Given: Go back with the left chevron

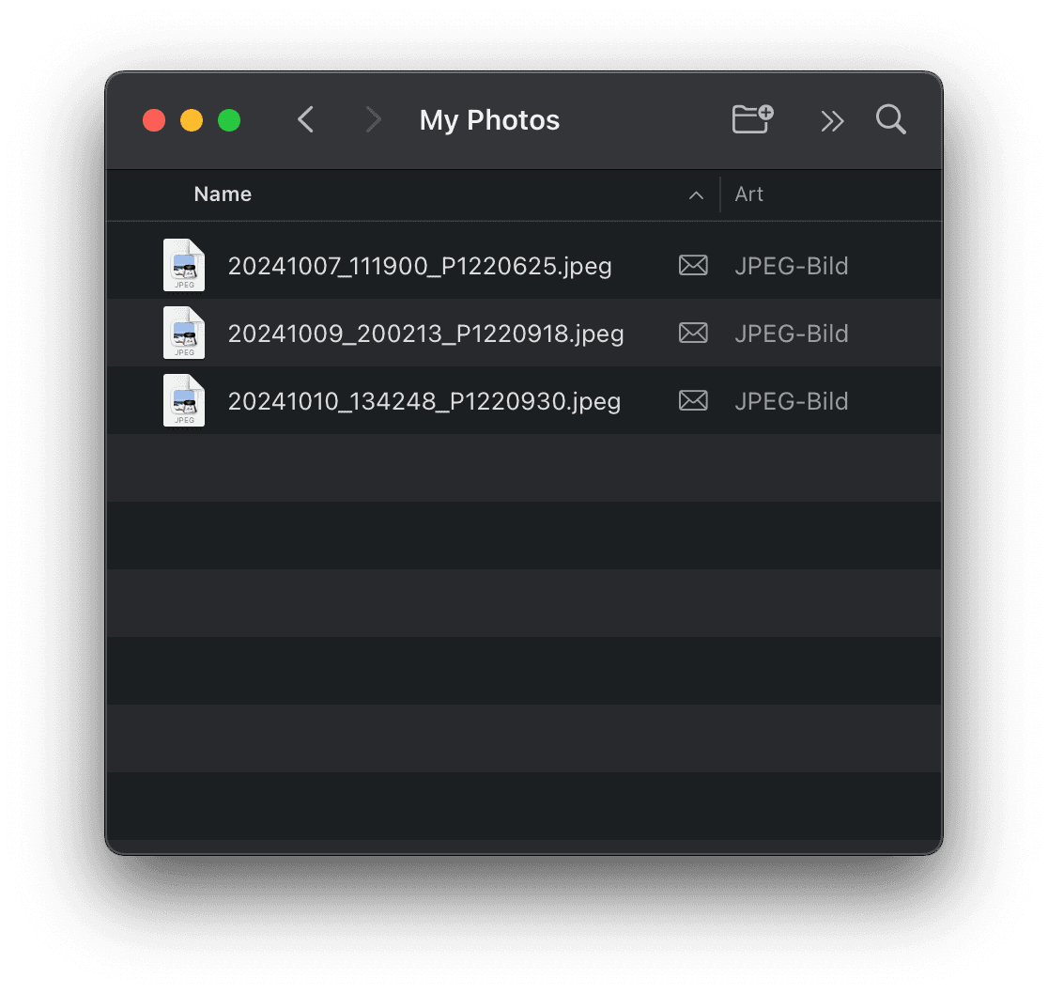Looking at the screenshot, I should (x=305, y=120).
